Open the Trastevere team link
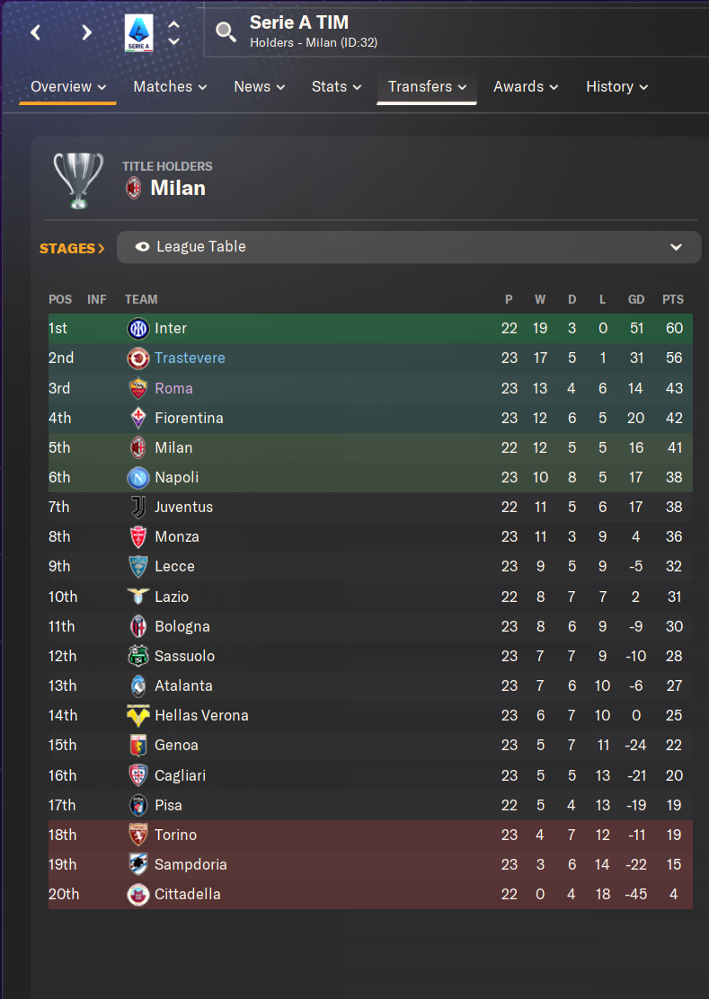This screenshot has width=709, height=999. tap(190, 358)
